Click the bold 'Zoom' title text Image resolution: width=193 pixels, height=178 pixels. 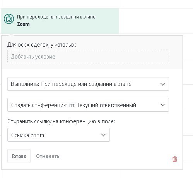click(23, 24)
